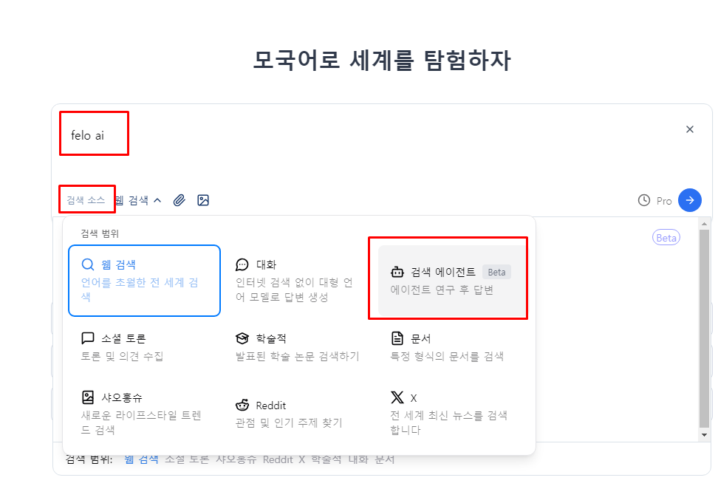Screen dimensions: 718x503
Task: Collapse the 웹 검색 source dropdown chevron
Action: point(157,200)
